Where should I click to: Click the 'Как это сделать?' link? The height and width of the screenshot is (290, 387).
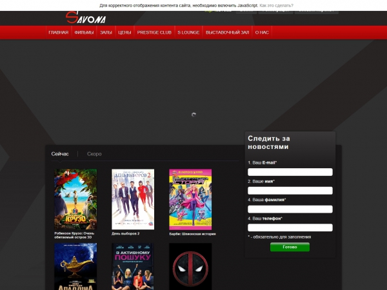pyautogui.click(x=276, y=5)
